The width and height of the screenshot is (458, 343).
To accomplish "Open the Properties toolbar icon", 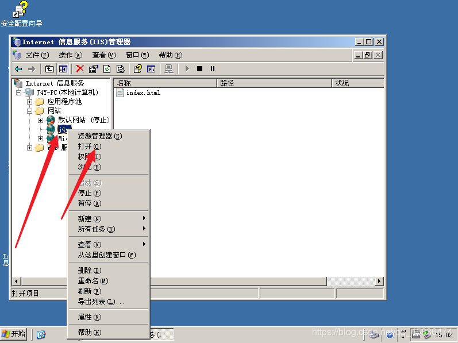I will pos(94,69).
